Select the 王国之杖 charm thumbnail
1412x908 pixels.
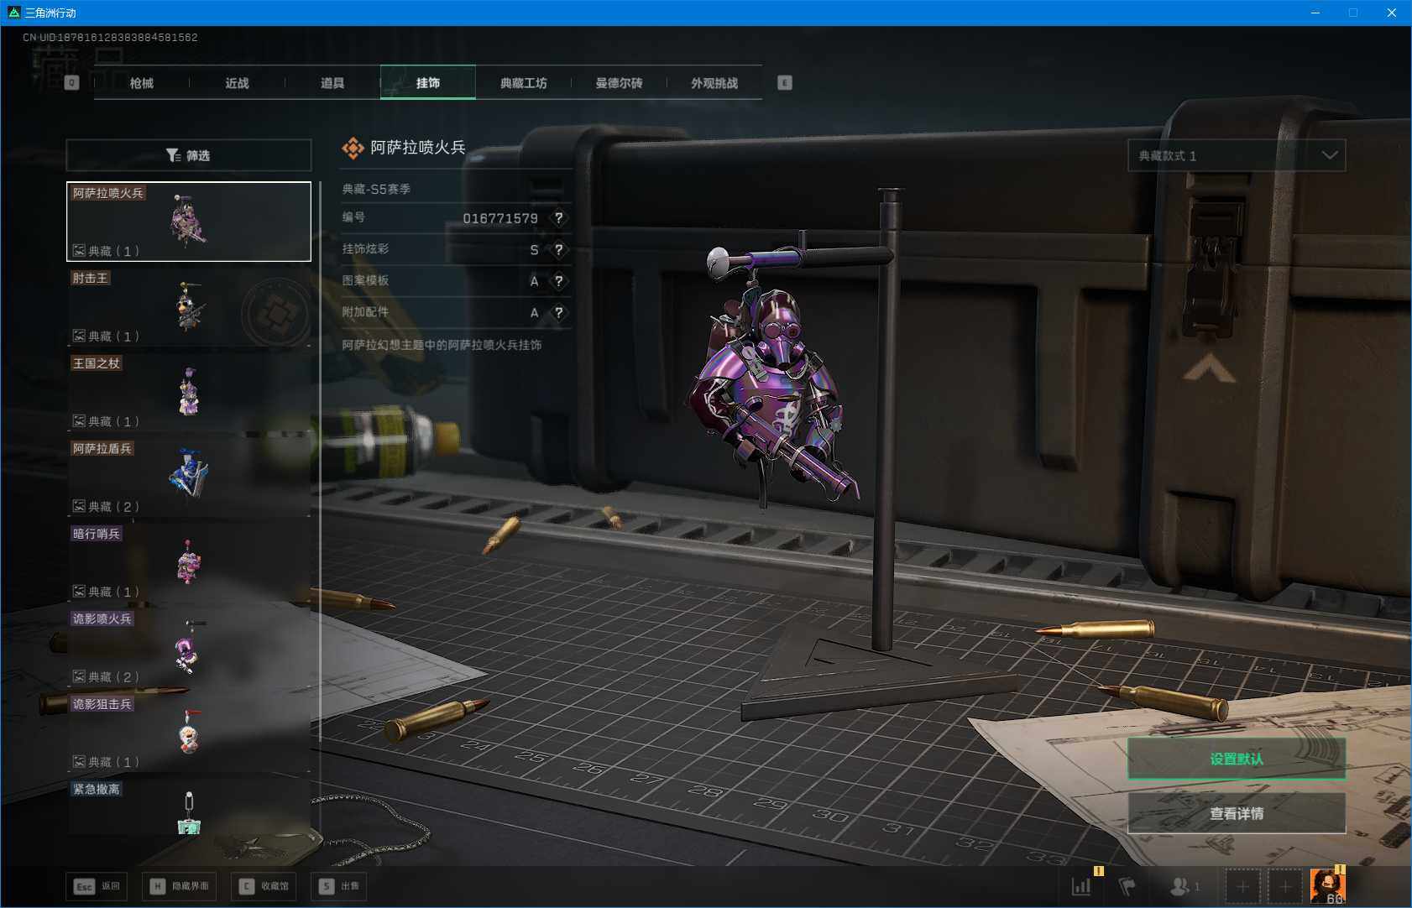[x=188, y=392]
